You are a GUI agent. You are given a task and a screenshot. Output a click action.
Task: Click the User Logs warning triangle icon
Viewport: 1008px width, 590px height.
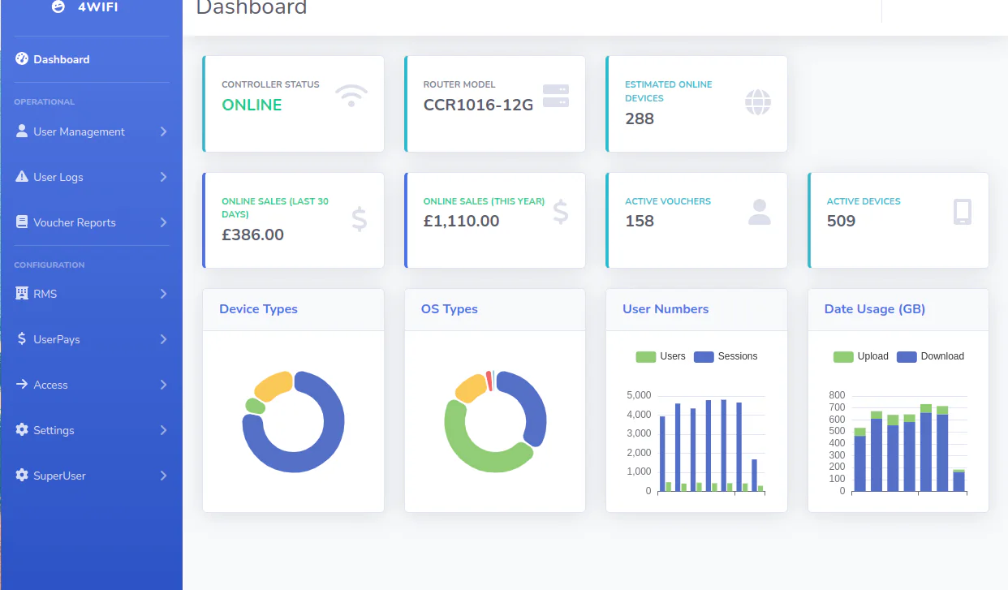click(x=22, y=176)
